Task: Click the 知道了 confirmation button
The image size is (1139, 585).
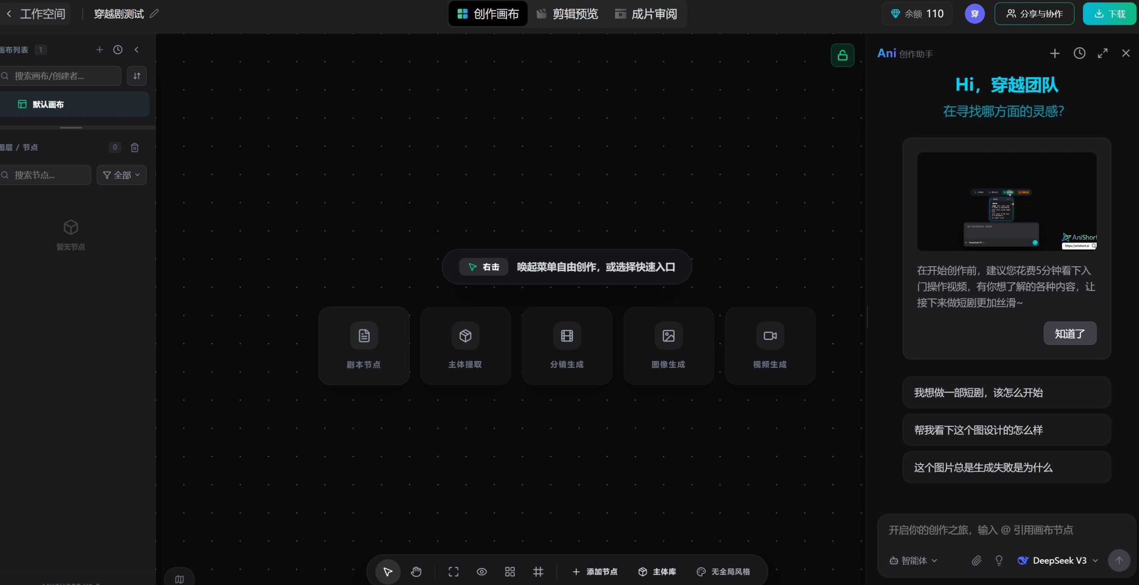Action: click(1070, 333)
